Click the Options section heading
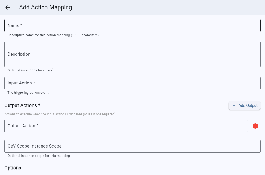The width and height of the screenshot is (265, 175). [13, 168]
